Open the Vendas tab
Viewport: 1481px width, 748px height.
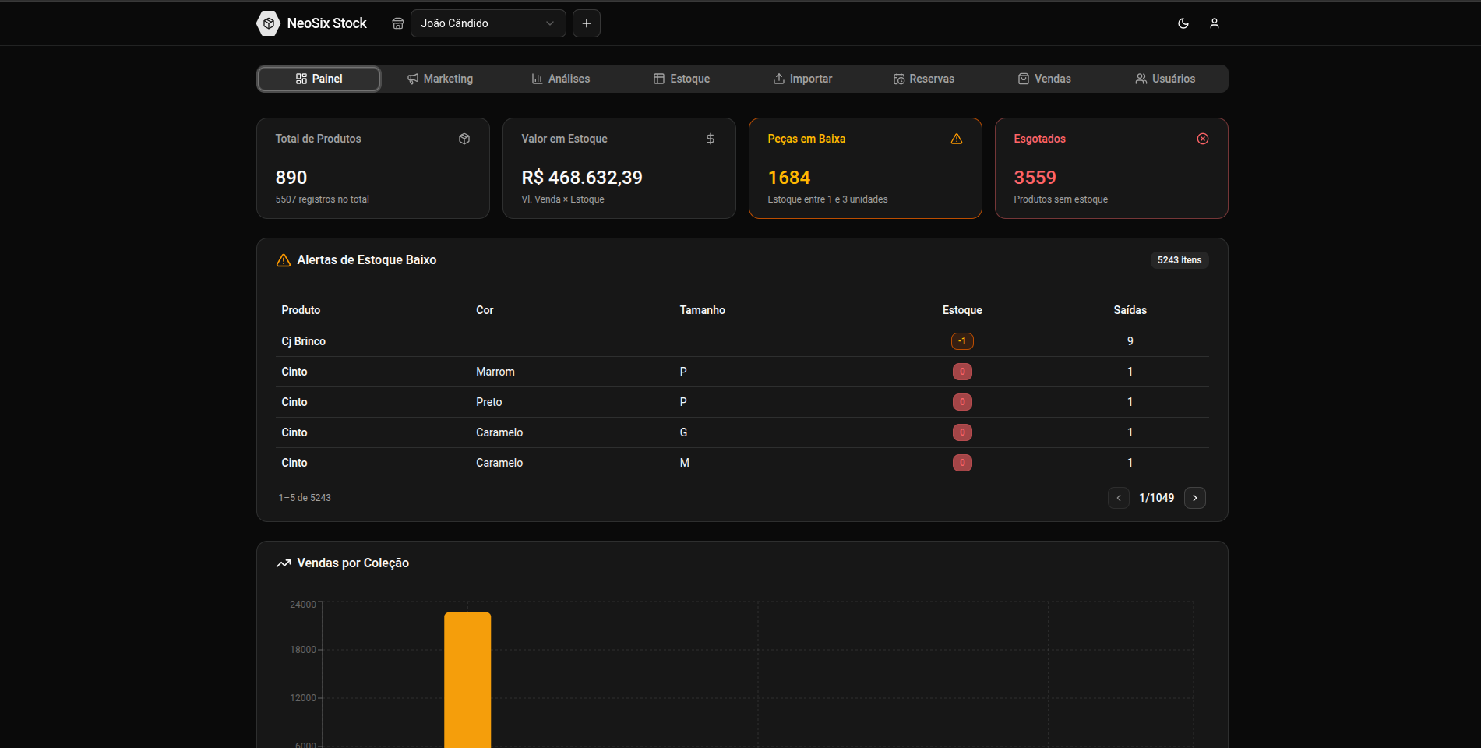pos(1045,79)
